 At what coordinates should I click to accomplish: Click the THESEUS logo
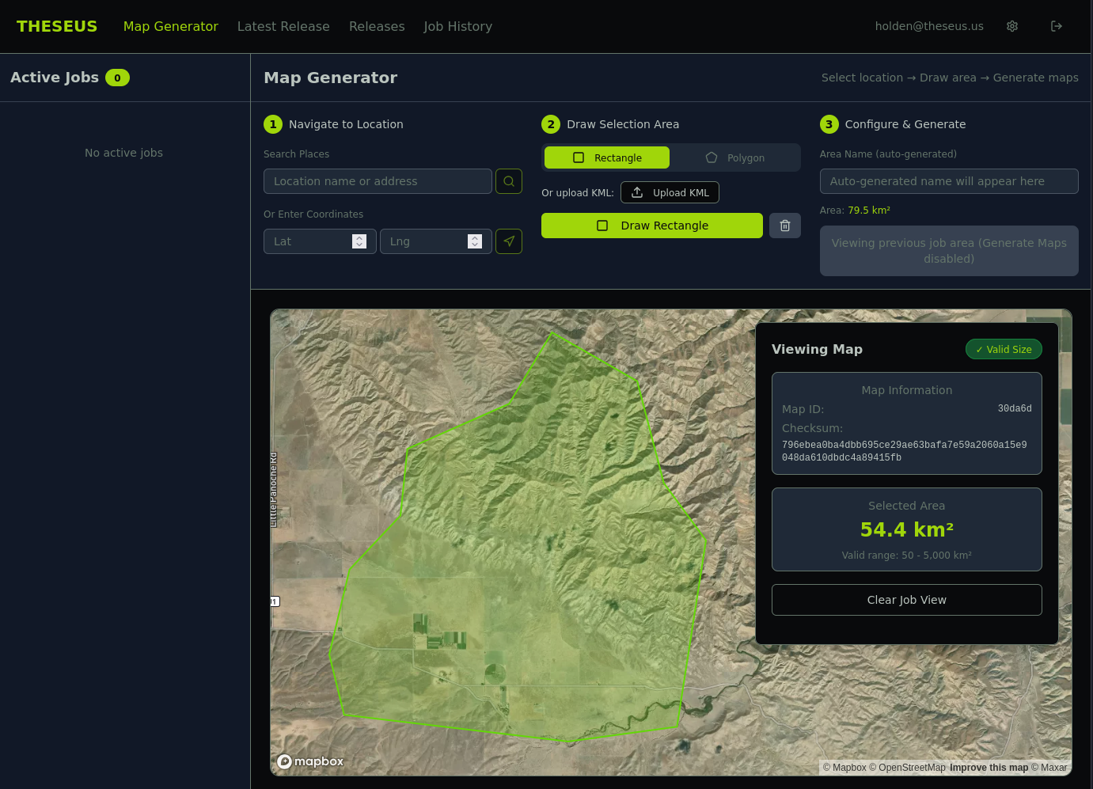pos(57,26)
